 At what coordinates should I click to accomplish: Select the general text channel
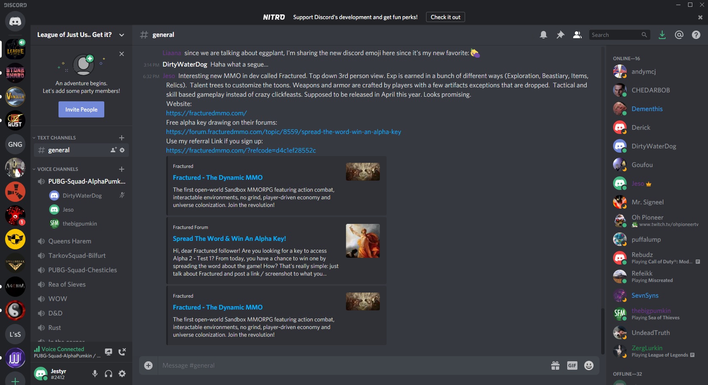[81, 150]
